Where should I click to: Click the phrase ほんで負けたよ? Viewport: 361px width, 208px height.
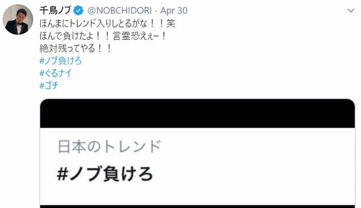click(x=66, y=36)
